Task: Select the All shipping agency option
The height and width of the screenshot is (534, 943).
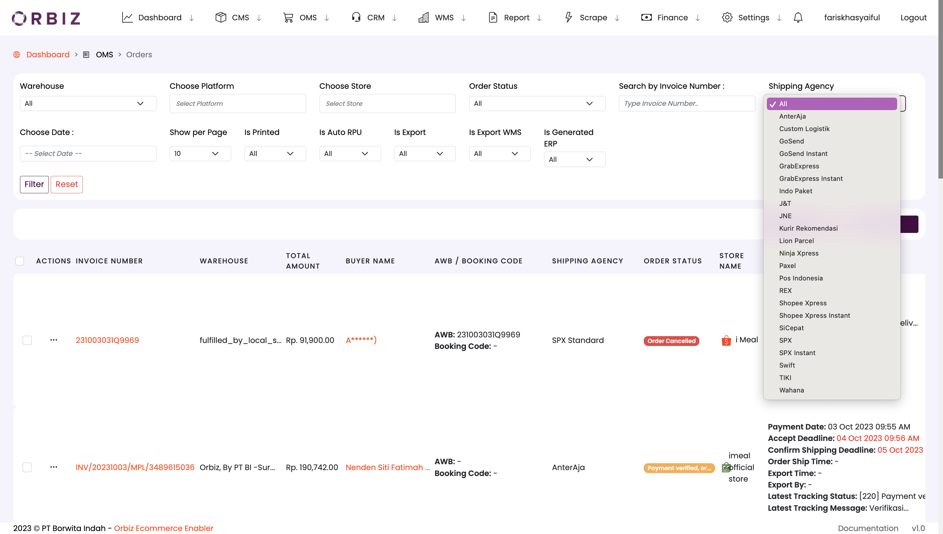Action: (x=832, y=104)
